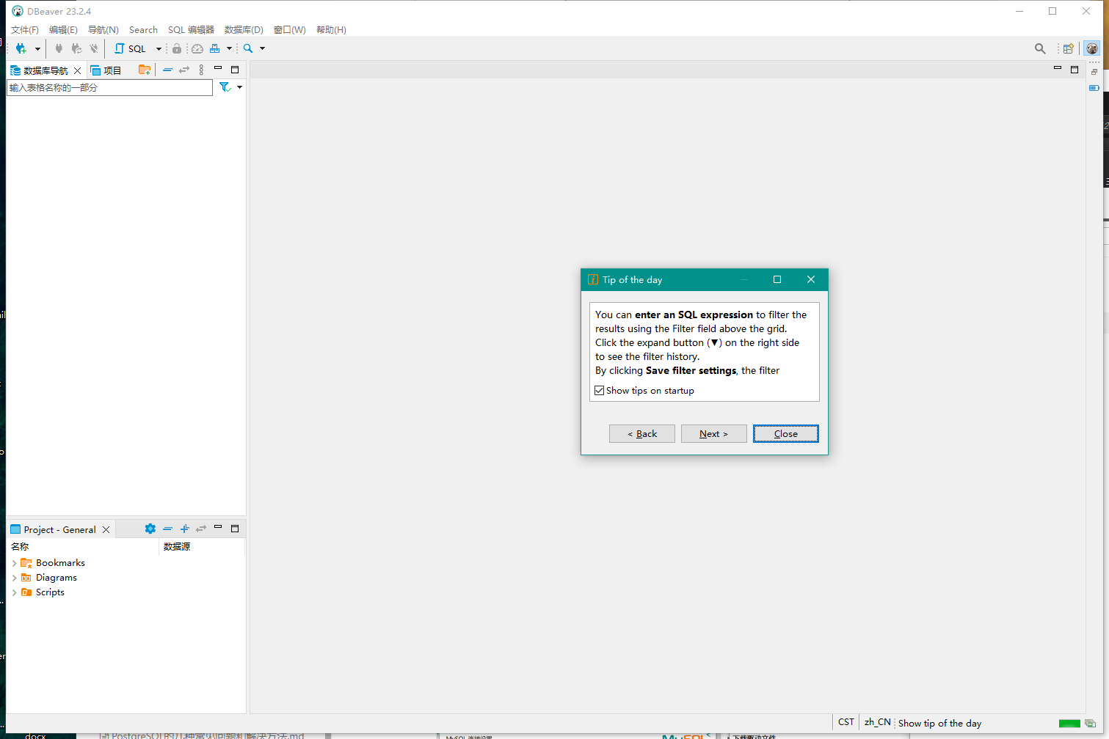The height and width of the screenshot is (739, 1109).
Task: Click the blue plus icon in Project panel
Action: click(184, 529)
